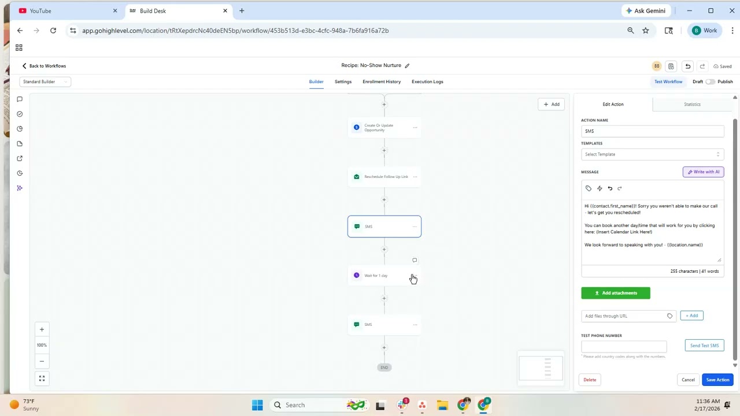Open options menu on Create Or Update Opportunity
This screenshot has height=416, width=740.
(415, 128)
